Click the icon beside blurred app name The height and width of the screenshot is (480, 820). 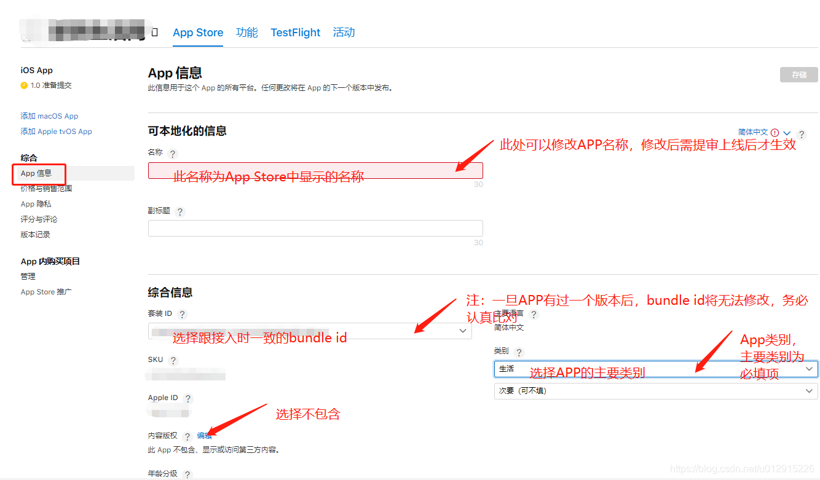pyautogui.click(x=155, y=33)
